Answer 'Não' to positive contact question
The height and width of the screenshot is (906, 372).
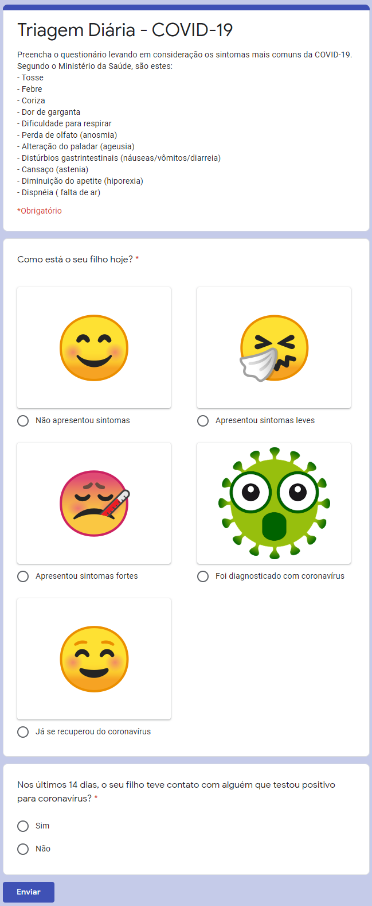tap(23, 849)
